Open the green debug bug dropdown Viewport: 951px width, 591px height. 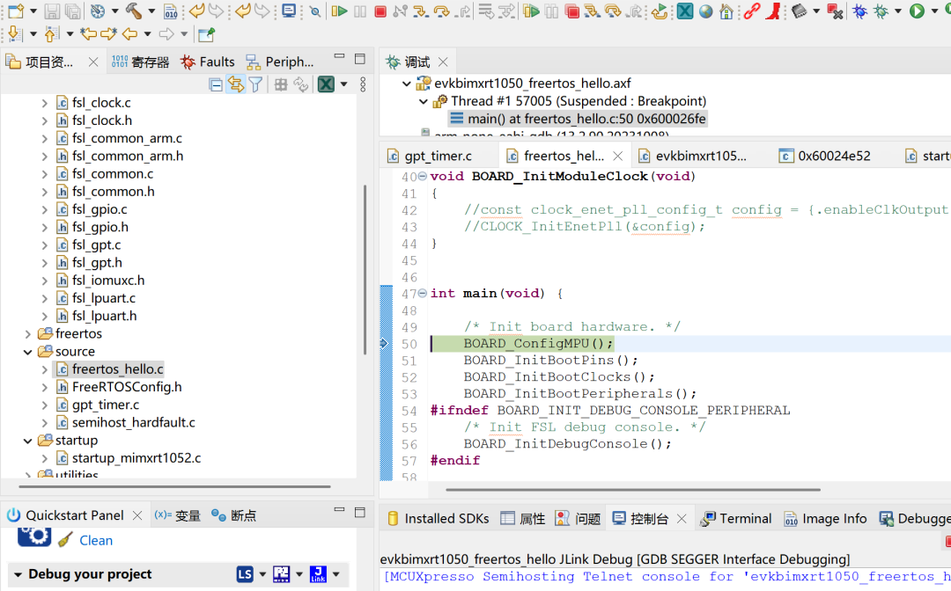pyautogui.click(x=898, y=11)
